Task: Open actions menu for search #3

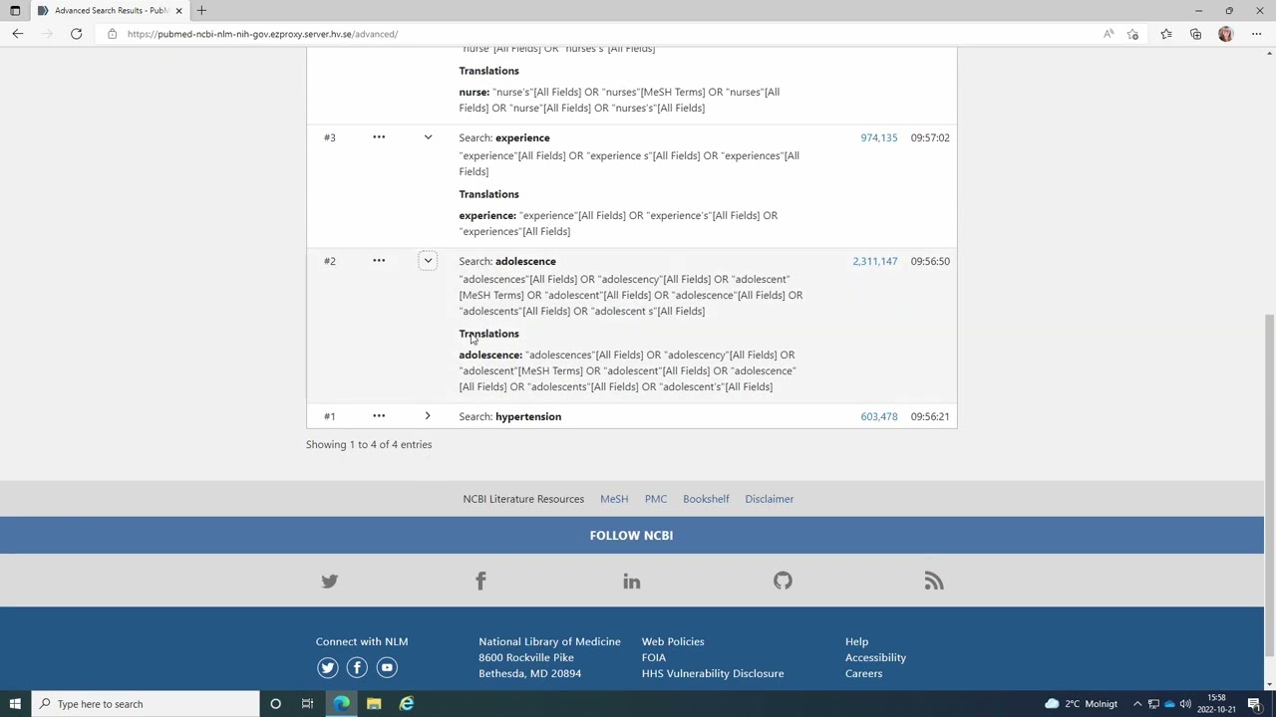Action: [379, 137]
